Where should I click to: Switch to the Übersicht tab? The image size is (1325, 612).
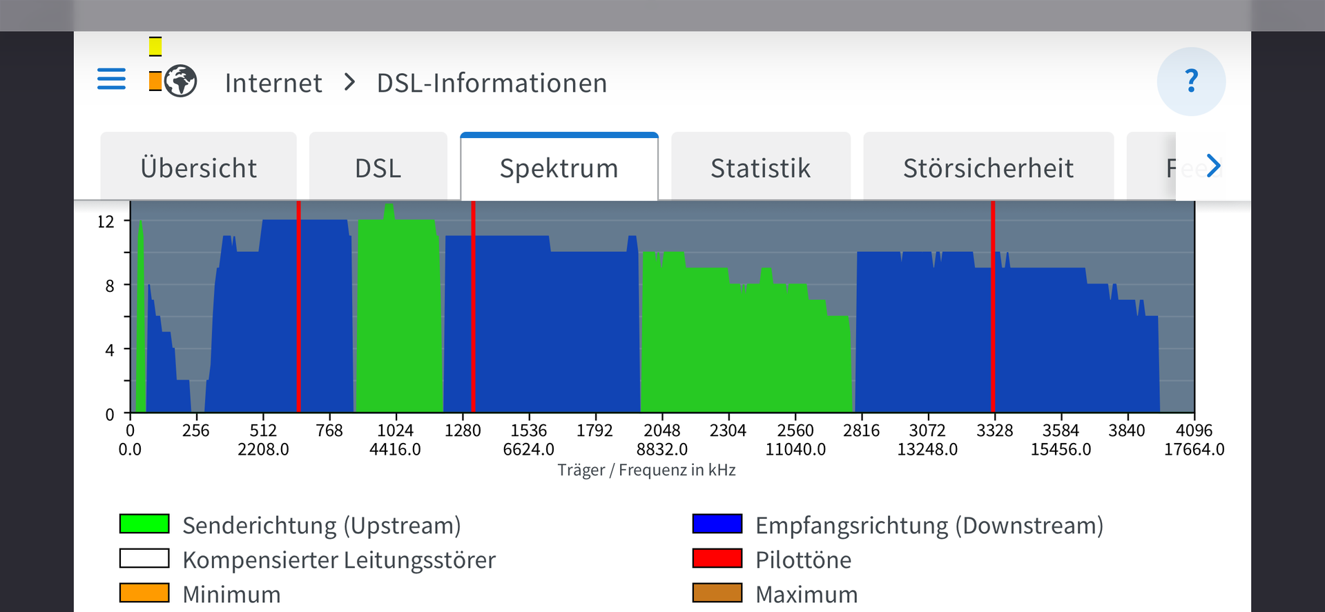pos(199,168)
